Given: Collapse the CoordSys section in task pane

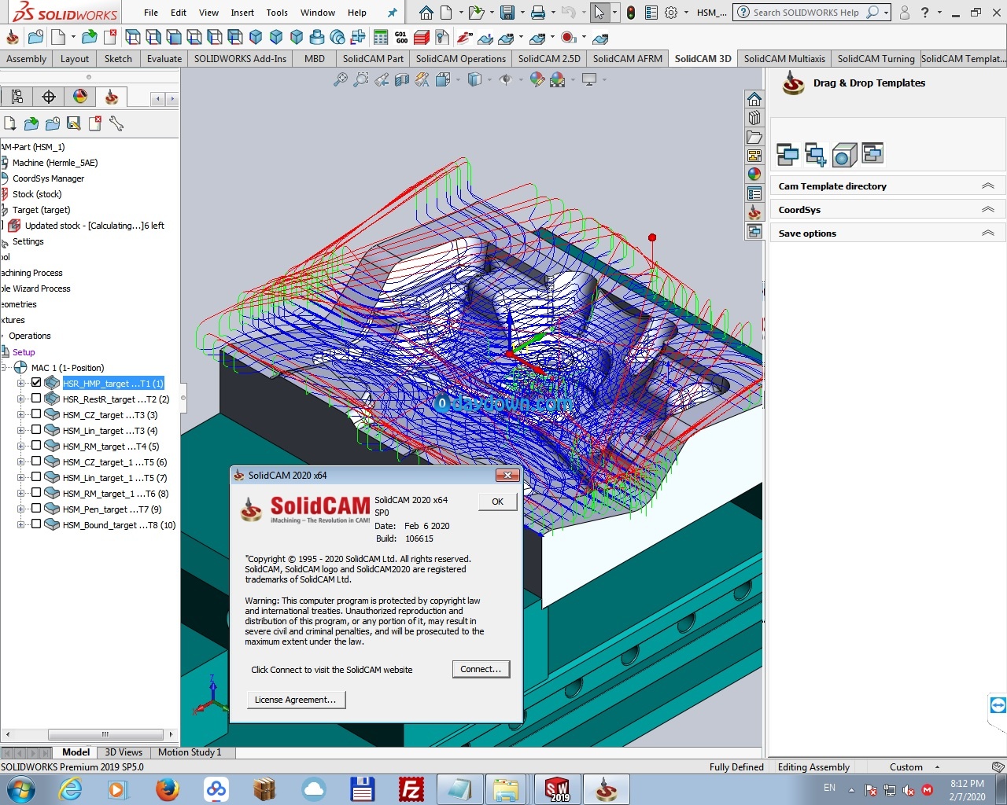Looking at the screenshot, I should click(x=988, y=210).
